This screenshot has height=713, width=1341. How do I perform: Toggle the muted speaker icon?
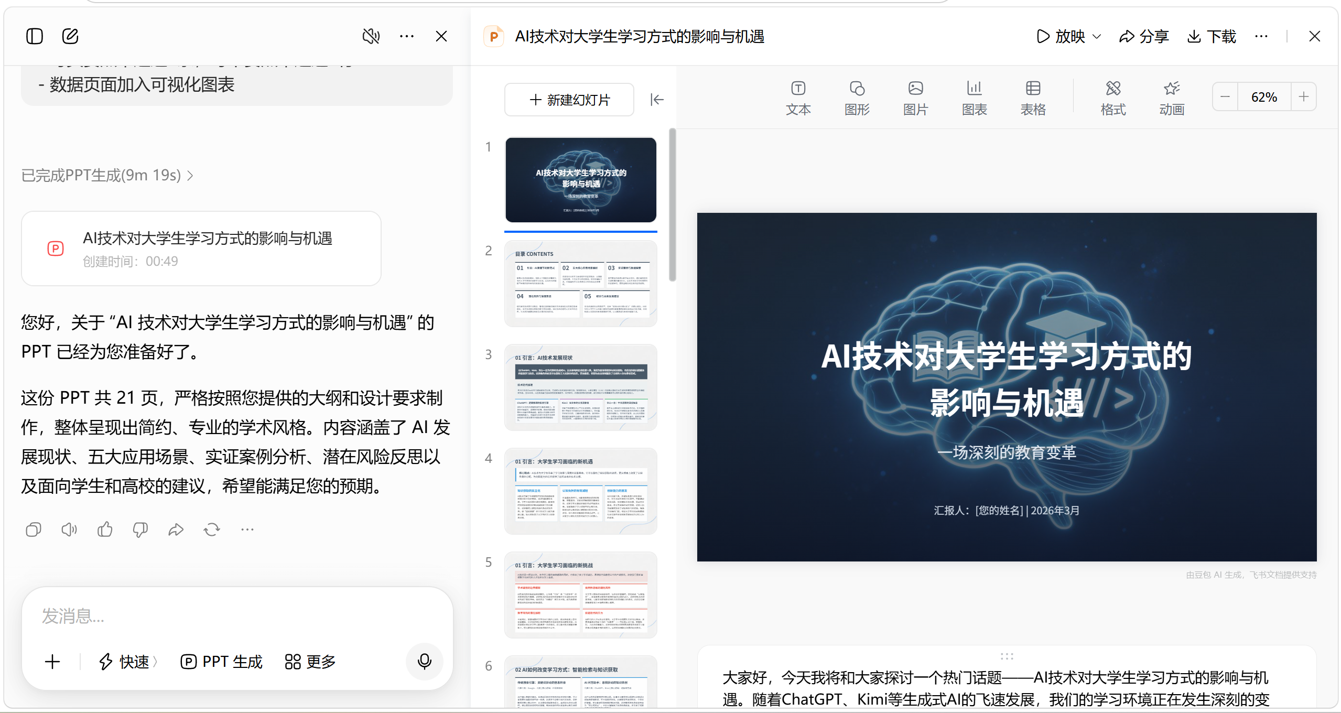click(371, 36)
